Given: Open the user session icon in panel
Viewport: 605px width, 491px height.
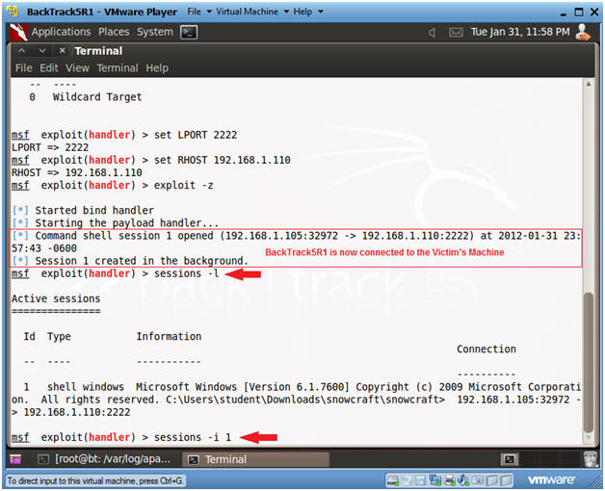Looking at the screenshot, I should click(583, 32).
